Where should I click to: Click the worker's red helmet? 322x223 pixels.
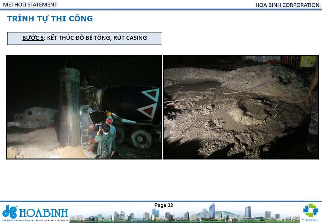109,121
